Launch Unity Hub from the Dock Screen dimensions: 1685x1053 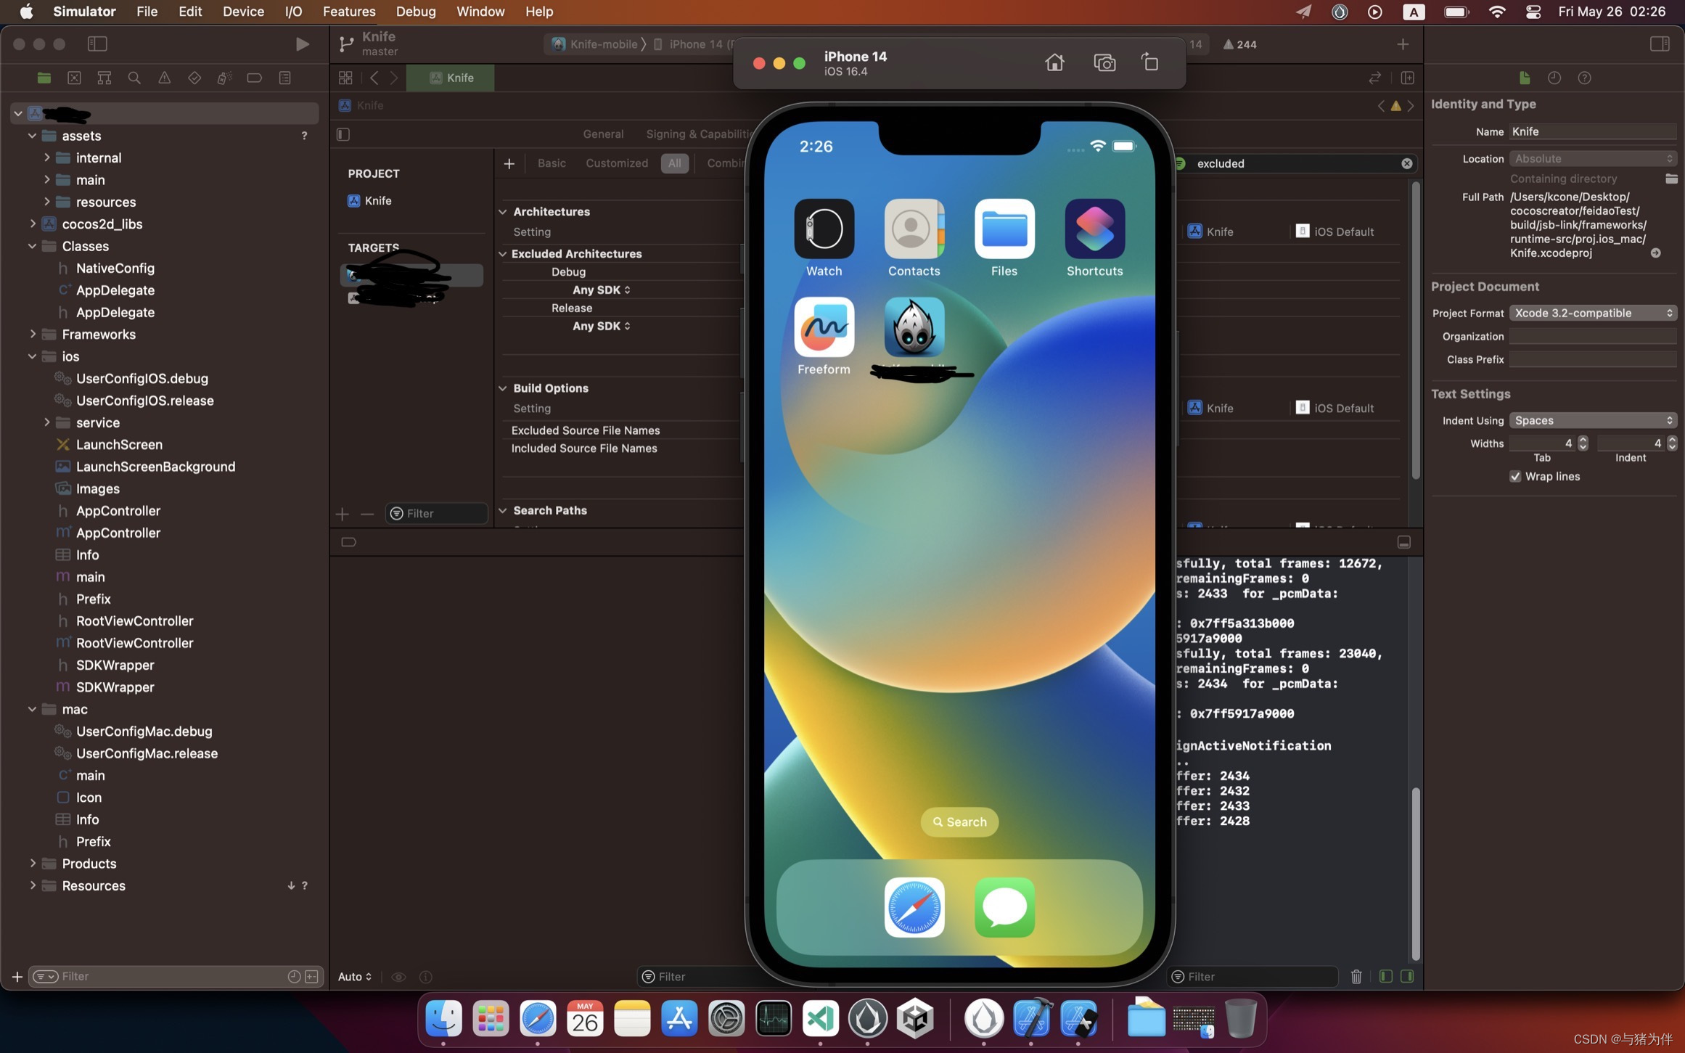pos(915,1019)
